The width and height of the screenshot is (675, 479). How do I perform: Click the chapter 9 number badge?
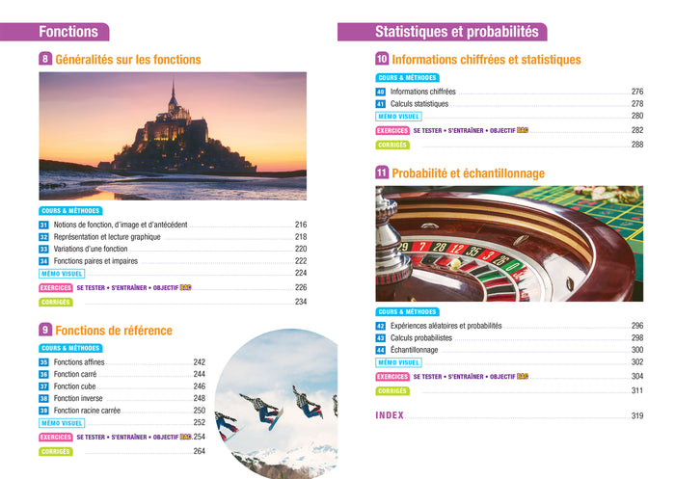coord(44,330)
